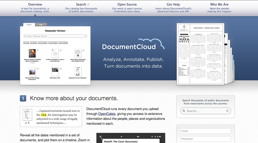Click the blue number 1 badge
Image resolution: width=258 pixels, height=143 pixels.
(x=23, y=98)
